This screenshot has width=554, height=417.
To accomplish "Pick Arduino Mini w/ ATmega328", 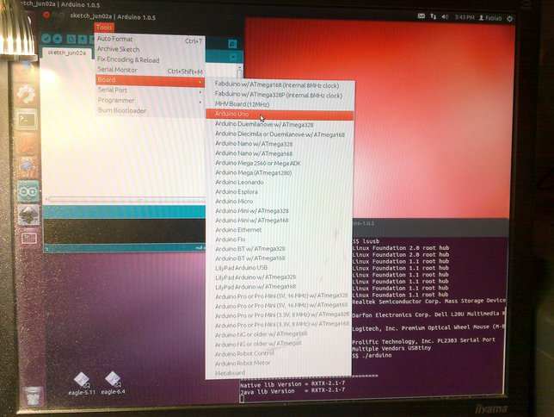I will [279, 211].
